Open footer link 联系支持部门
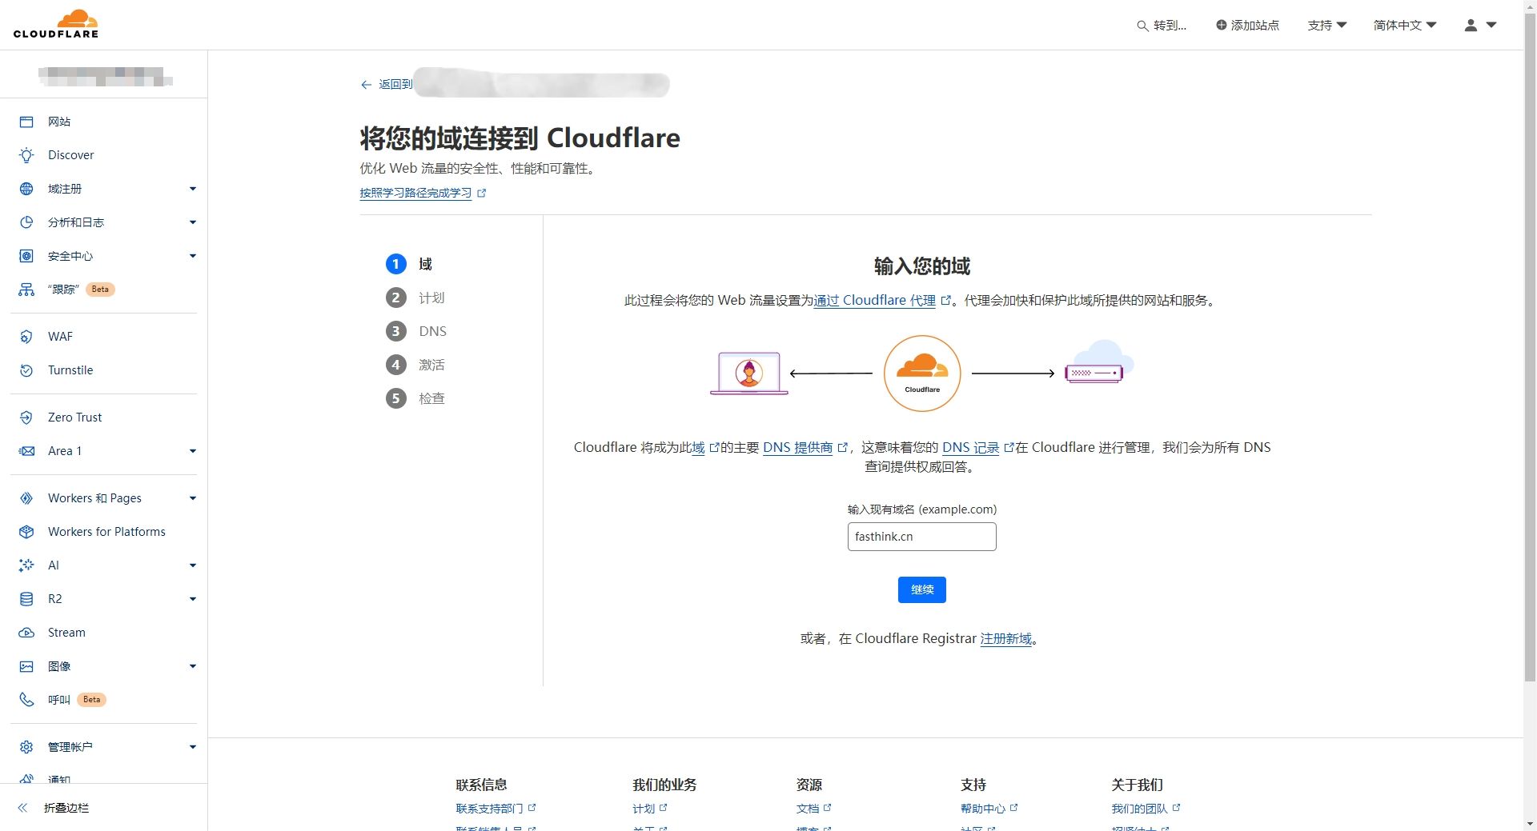This screenshot has width=1537, height=831. pyautogui.click(x=489, y=809)
